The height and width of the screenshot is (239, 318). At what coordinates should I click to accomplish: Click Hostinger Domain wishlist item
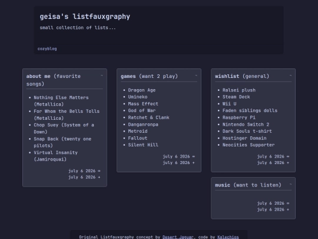click(x=244, y=138)
